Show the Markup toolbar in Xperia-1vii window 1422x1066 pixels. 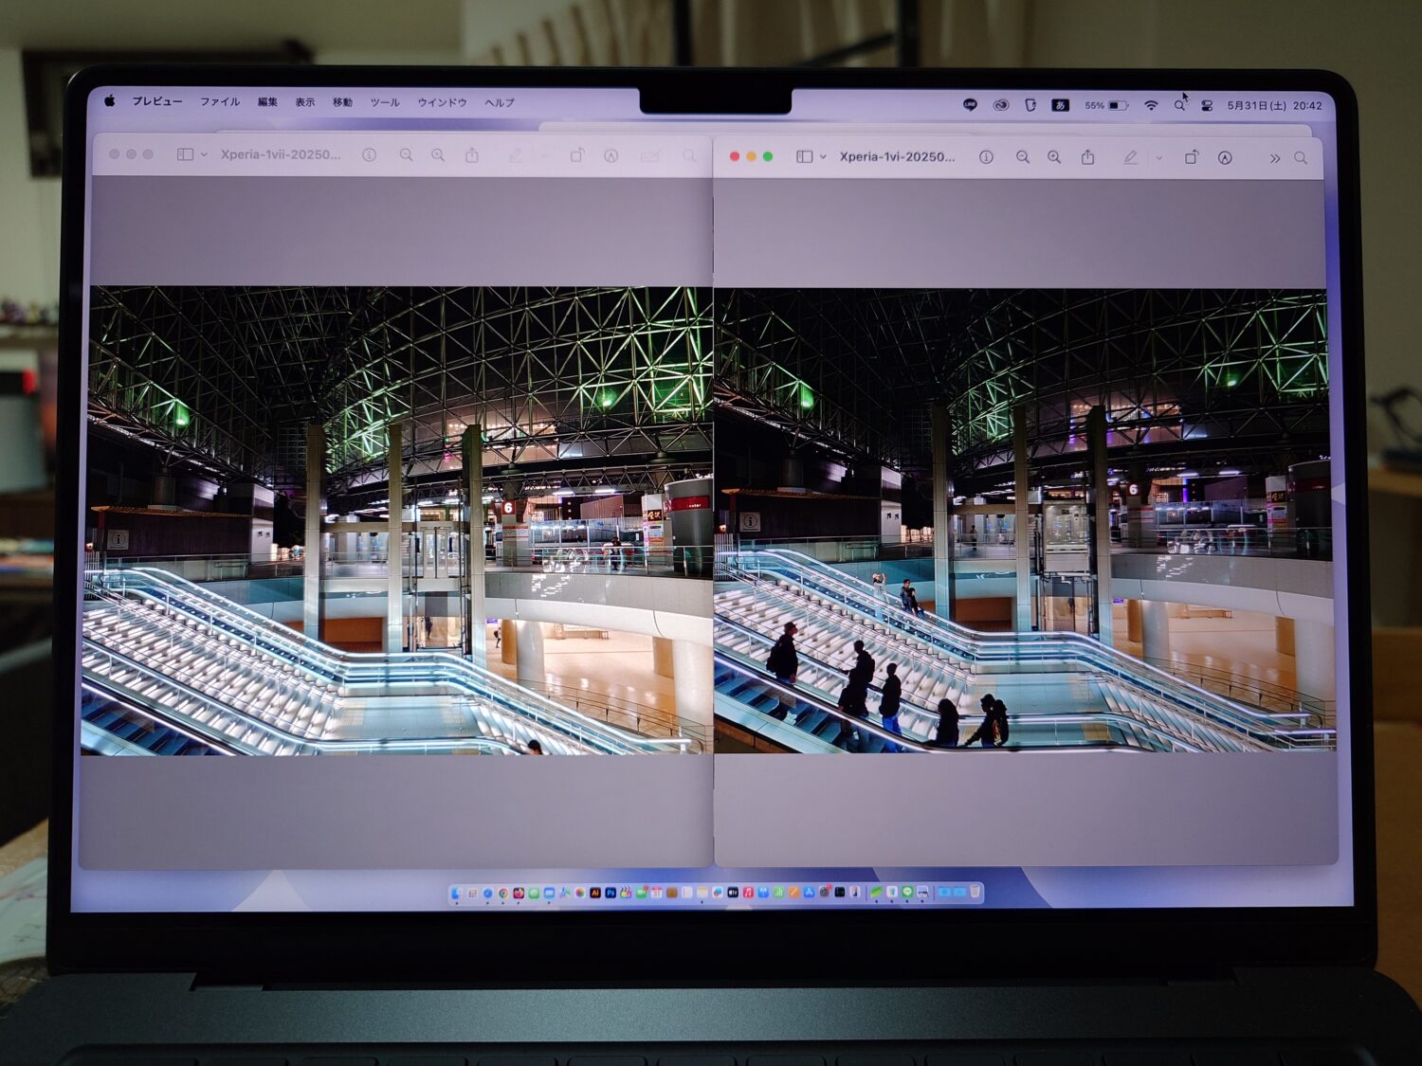pos(611,155)
